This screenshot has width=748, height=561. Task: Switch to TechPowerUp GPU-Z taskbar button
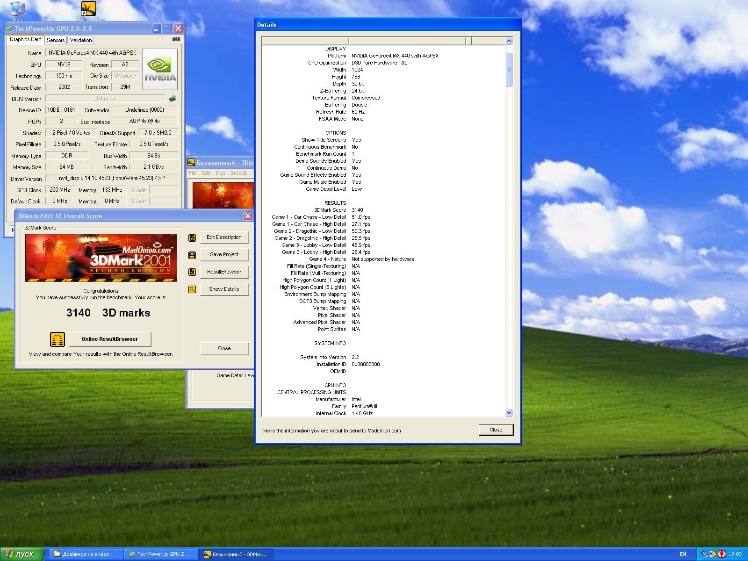coord(160,554)
